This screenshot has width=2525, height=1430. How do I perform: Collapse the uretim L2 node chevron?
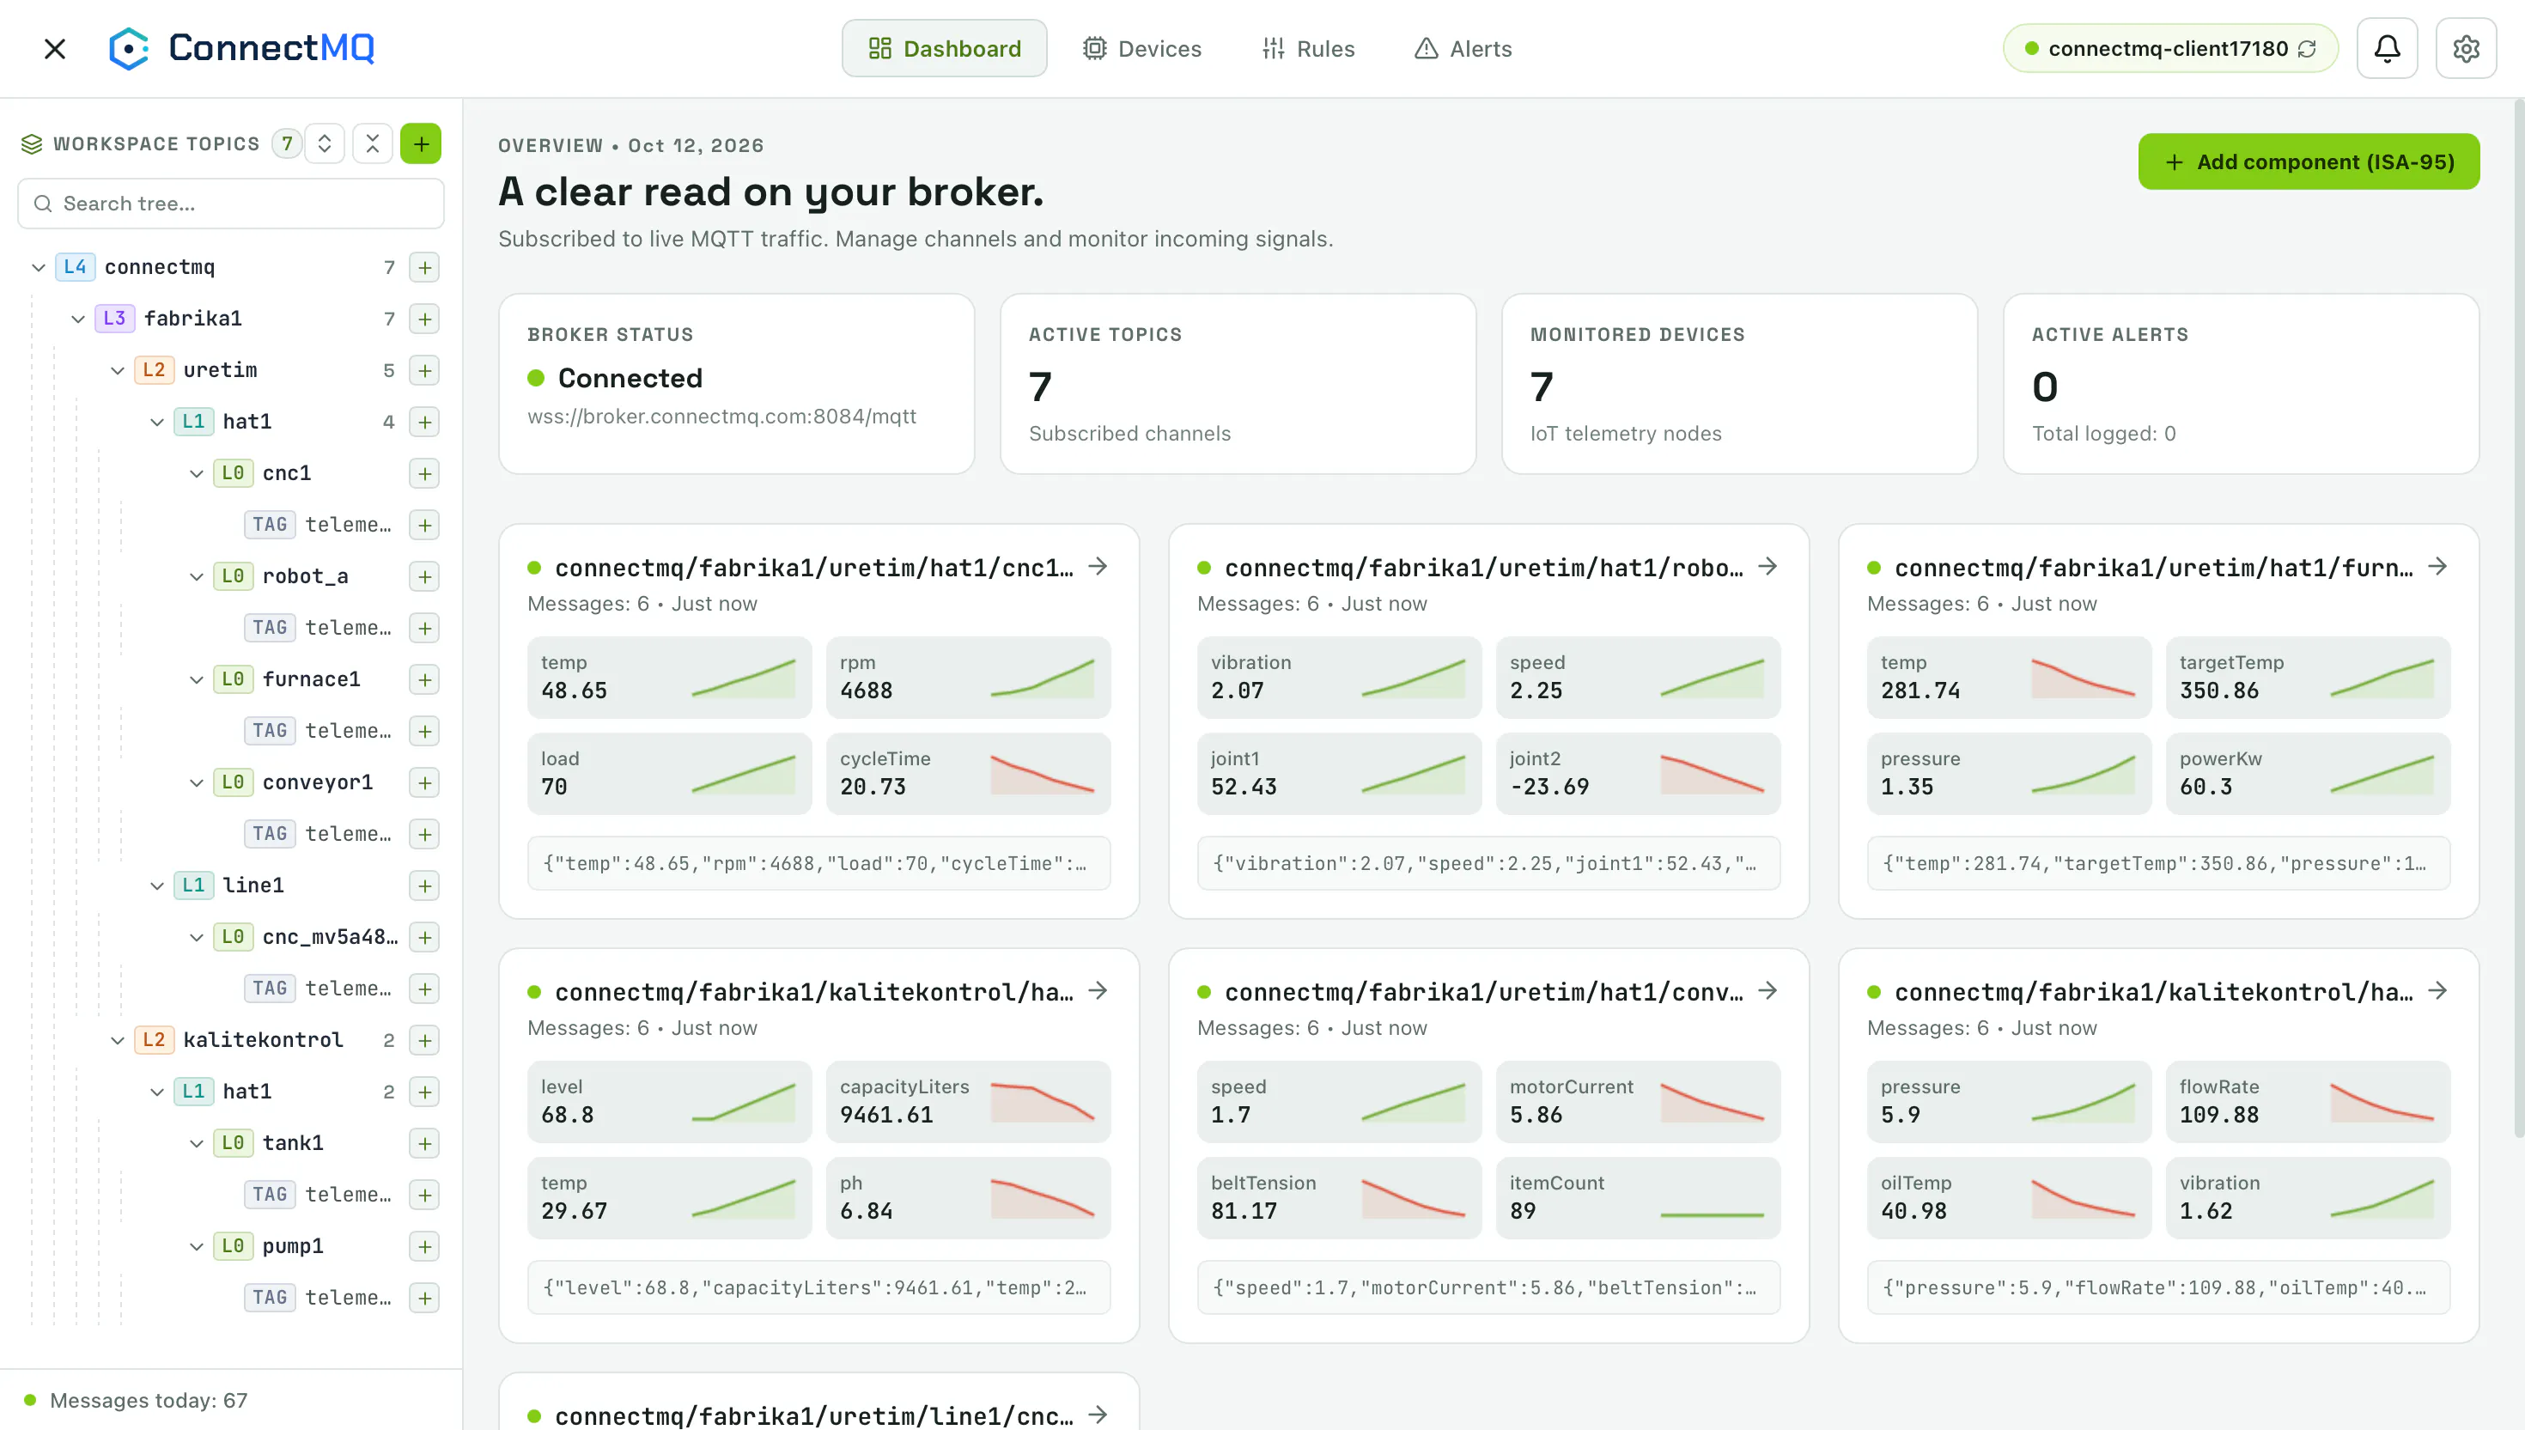point(117,370)
